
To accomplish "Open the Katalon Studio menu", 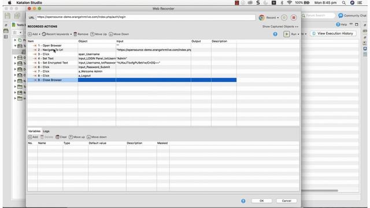I will pyautogui.click(x=29, y=3).
